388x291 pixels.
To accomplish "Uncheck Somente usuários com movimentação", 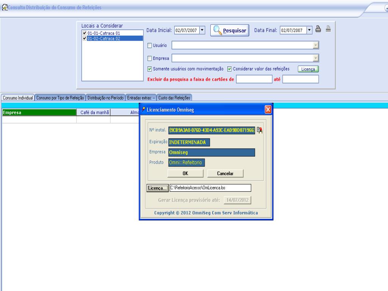I will tap(149, 69).
